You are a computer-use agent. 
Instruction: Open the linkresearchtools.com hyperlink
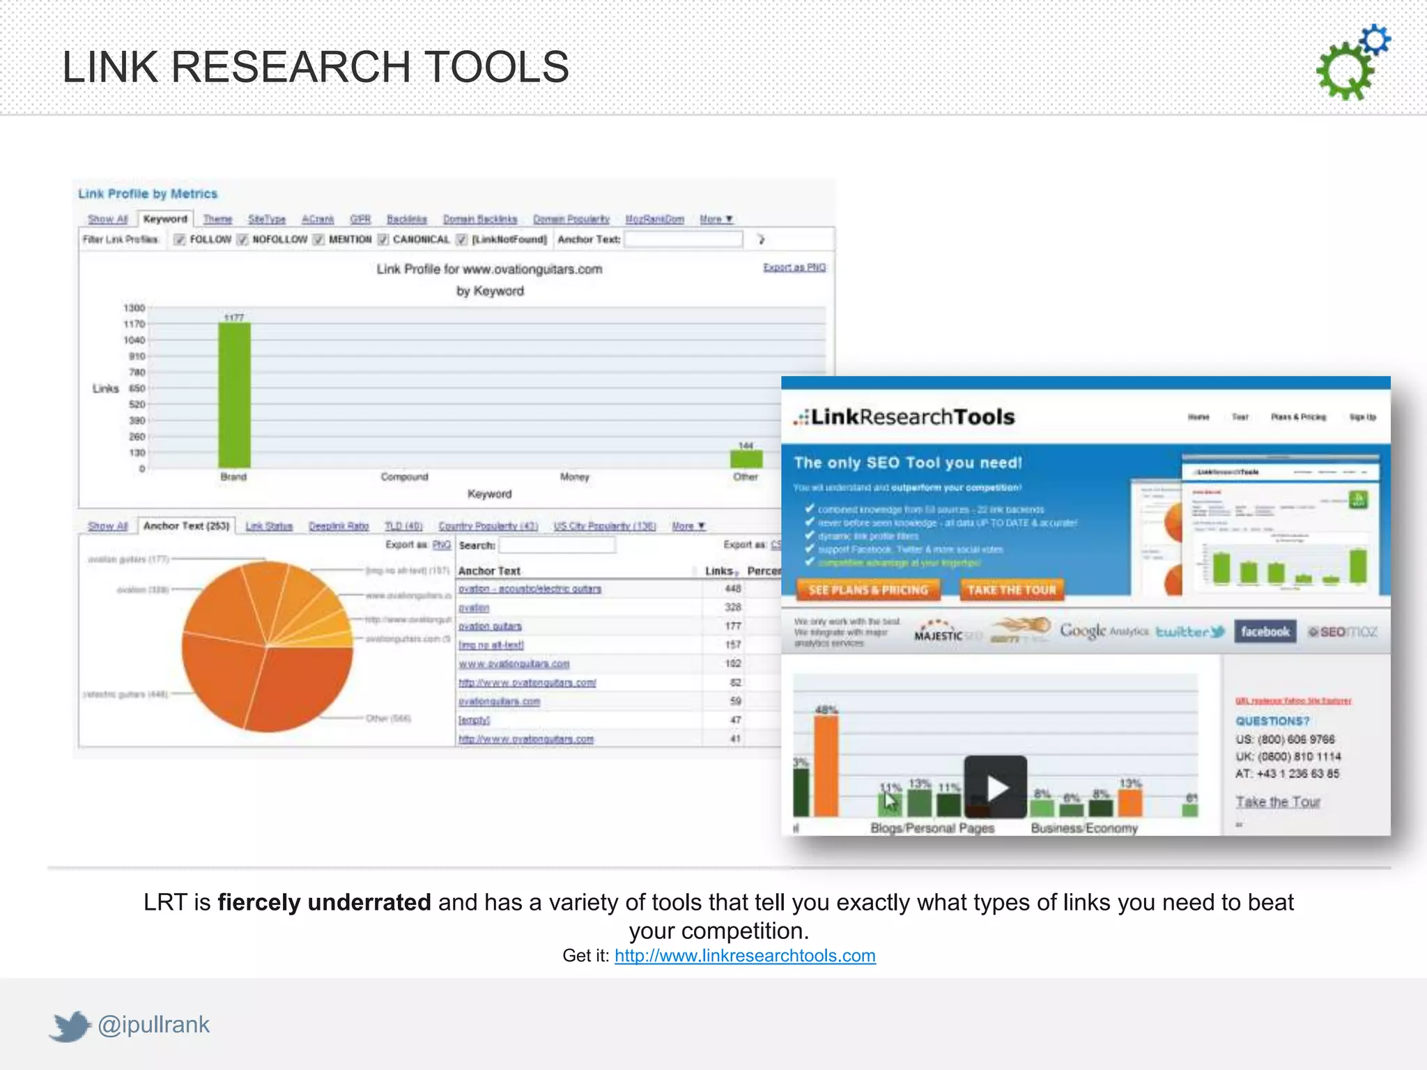click(745, 956)
